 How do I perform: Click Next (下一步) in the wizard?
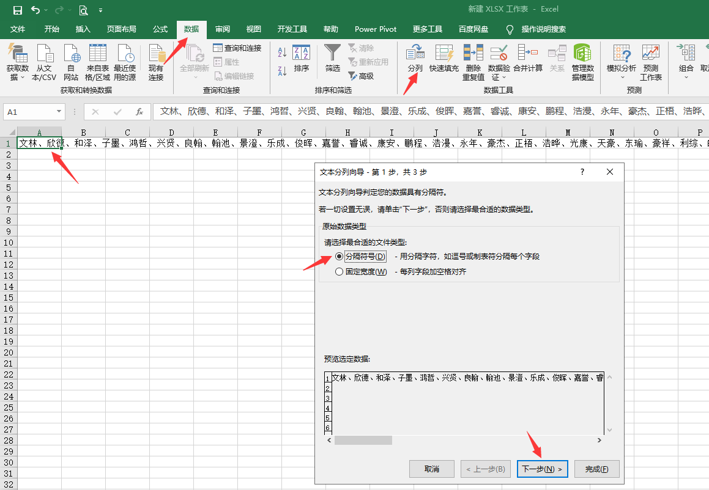click(x=542, y=469)
